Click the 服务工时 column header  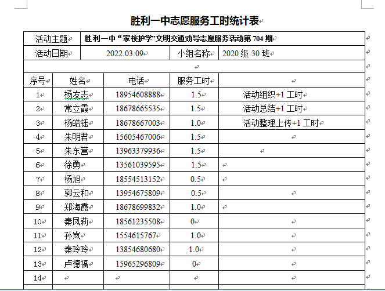point(194,80)
